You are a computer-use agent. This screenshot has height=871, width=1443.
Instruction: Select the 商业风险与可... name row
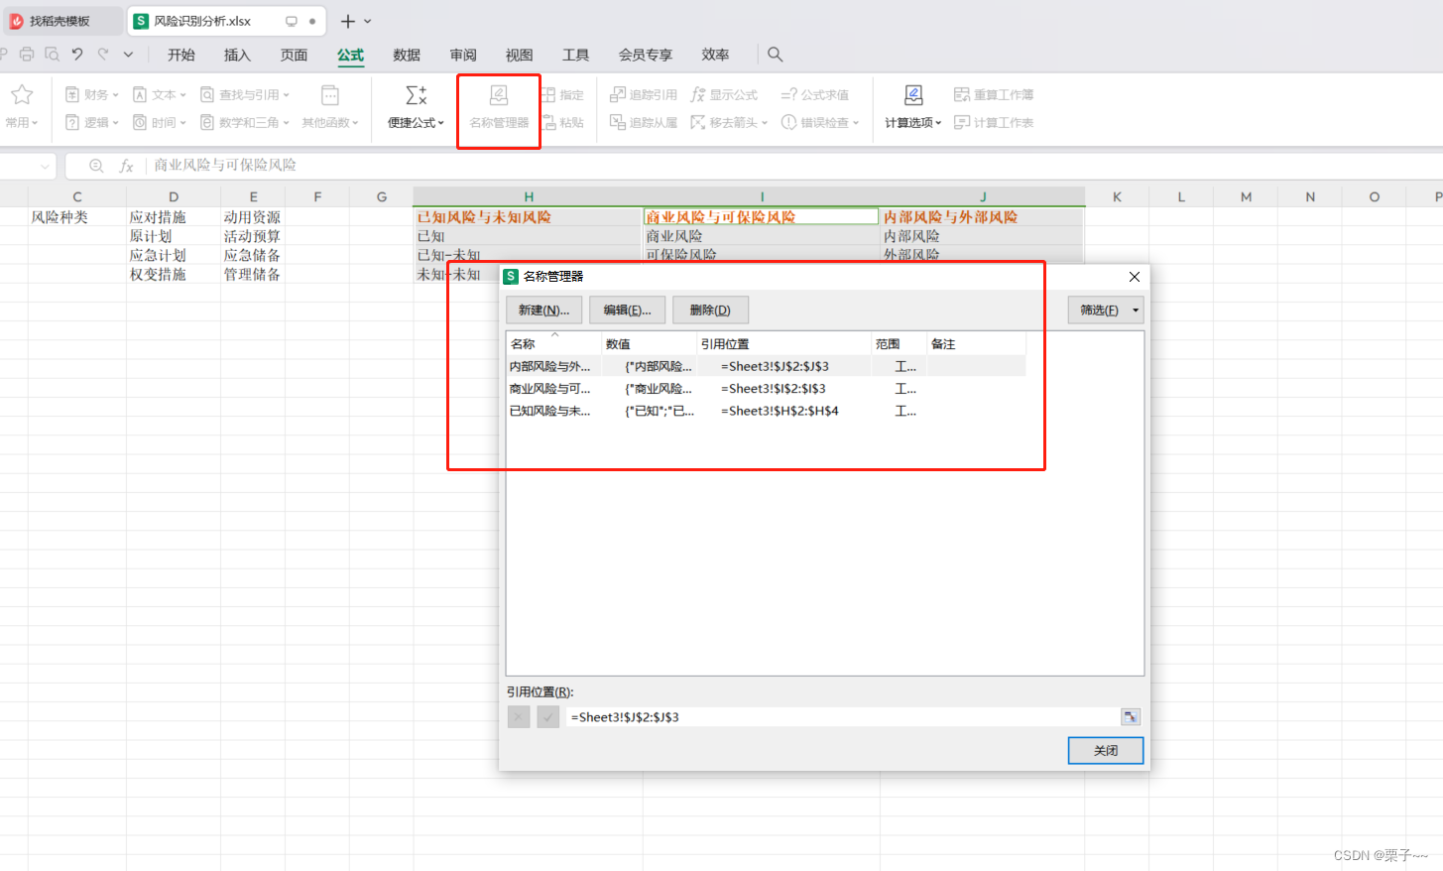[x=766, y=389]
